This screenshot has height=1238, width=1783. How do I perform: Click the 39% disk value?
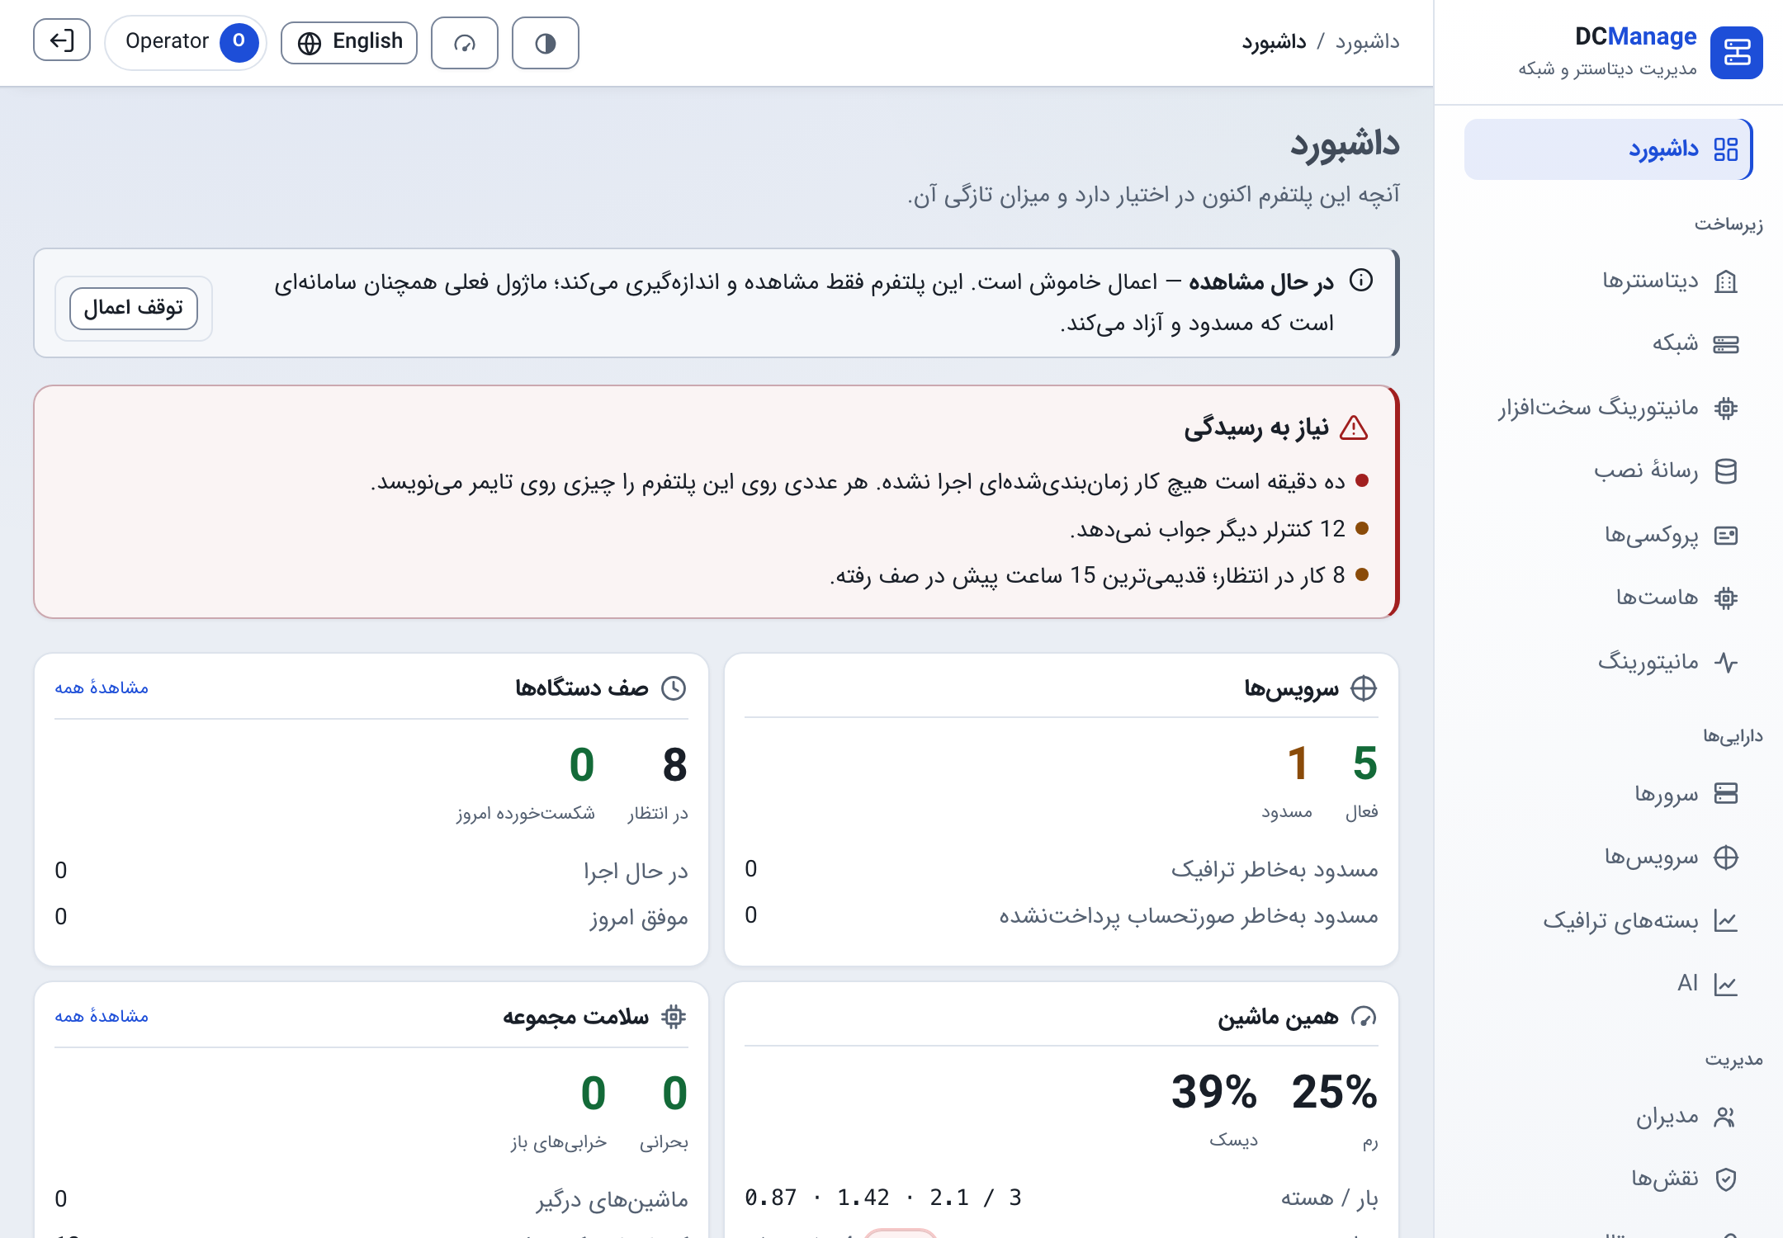point(1214,1091)
